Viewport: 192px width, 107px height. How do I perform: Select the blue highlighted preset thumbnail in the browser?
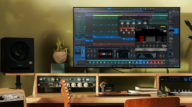click(x=174, y=31)
